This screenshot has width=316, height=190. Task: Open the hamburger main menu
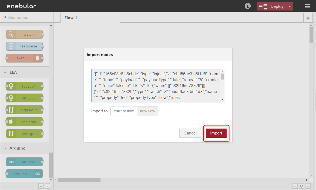click(x=307, y=6)
